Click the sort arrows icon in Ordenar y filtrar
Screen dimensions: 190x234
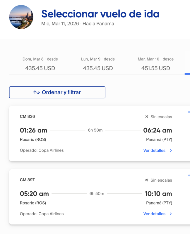point(36,92)
